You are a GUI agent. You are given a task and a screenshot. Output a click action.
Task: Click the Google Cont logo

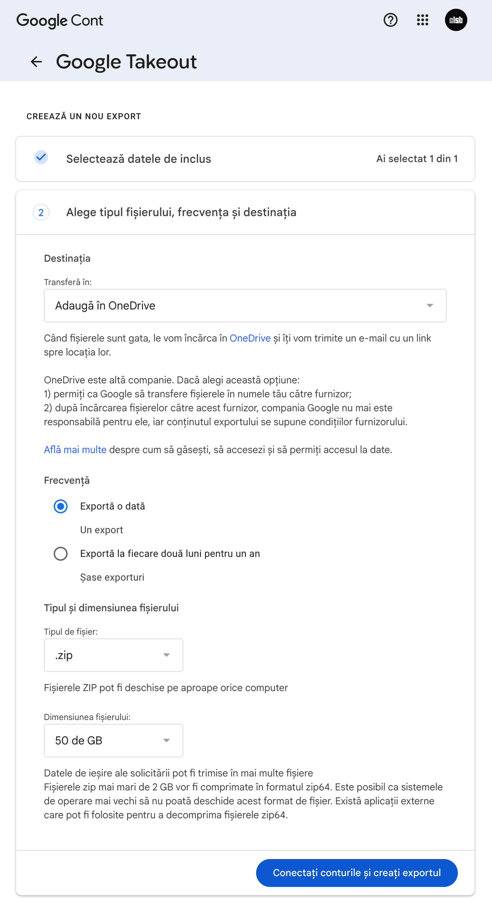[60, 20]
